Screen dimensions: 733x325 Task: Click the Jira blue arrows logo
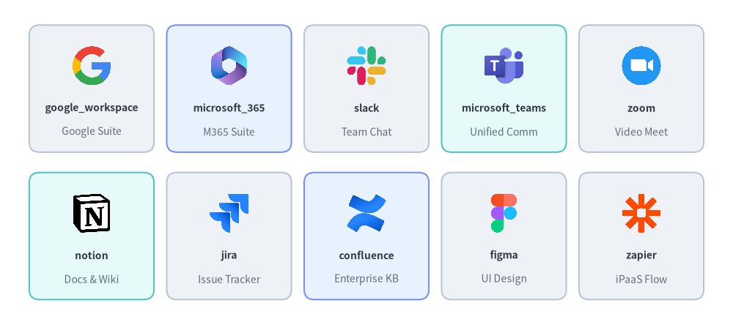point(229,213)
